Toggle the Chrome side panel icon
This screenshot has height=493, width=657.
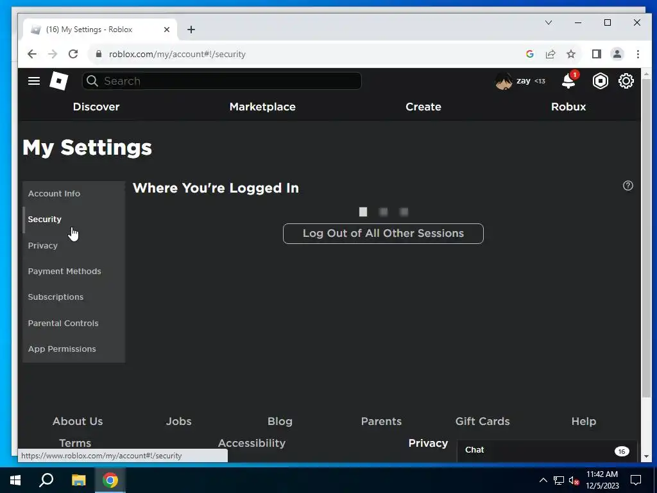(596, 54)
